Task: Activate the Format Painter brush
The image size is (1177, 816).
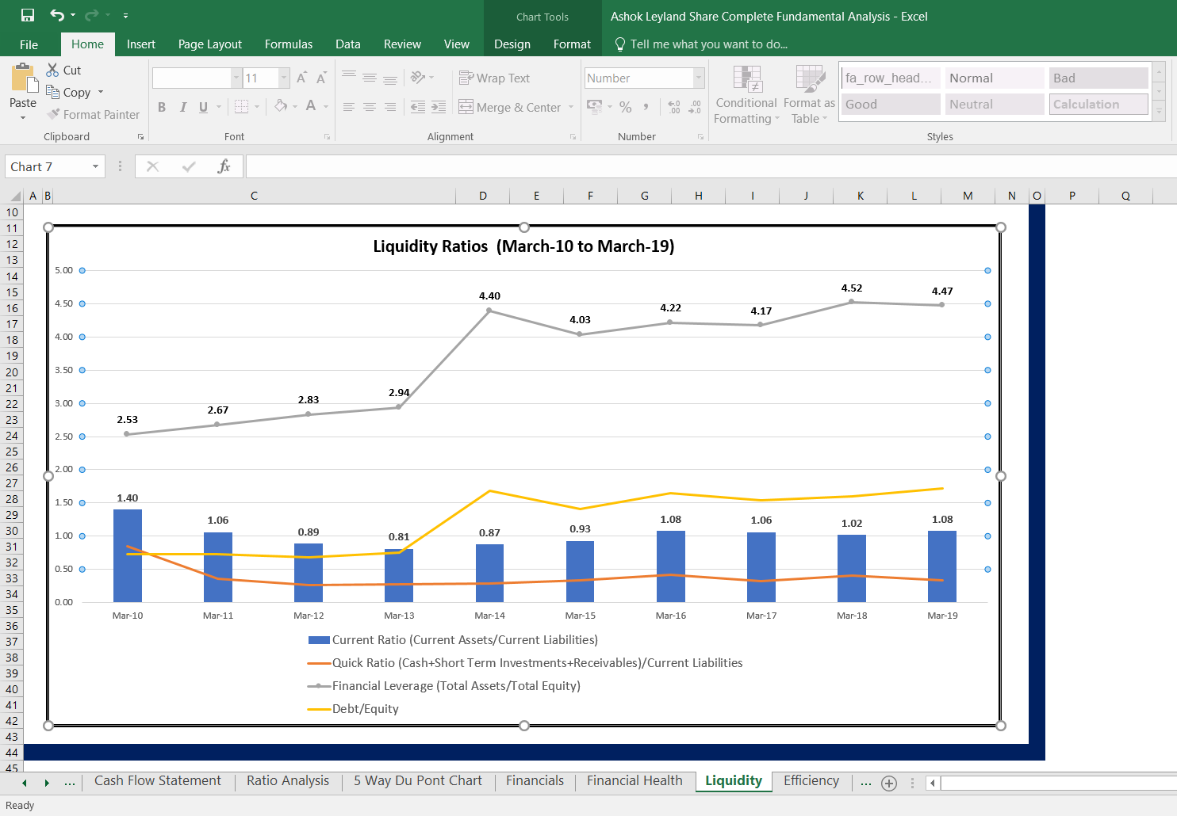Action: point(53,114)
